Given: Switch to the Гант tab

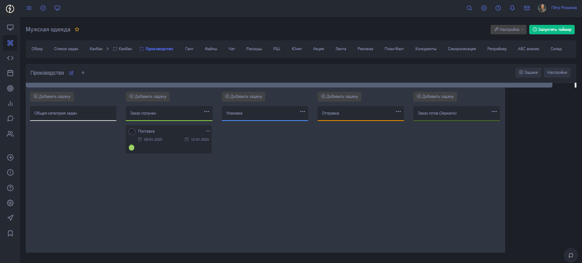Looking at the screenshot, I should click(189, 49).
